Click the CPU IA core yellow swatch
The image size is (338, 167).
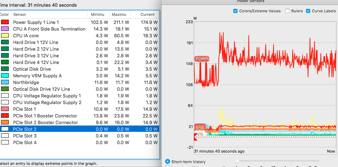pos(5,36)
